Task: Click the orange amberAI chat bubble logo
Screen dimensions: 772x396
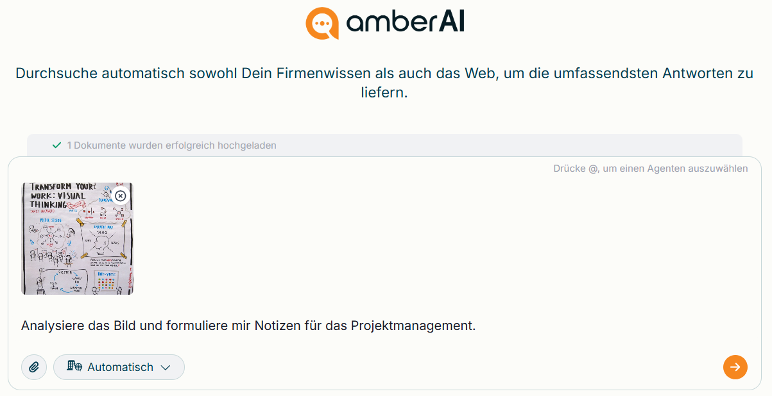Action: (x=322, y=24)
